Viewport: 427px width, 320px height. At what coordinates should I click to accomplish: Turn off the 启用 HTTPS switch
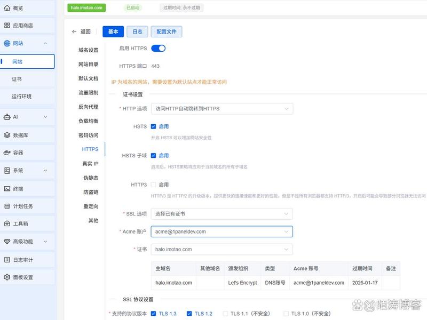click(x=158, y=49)
